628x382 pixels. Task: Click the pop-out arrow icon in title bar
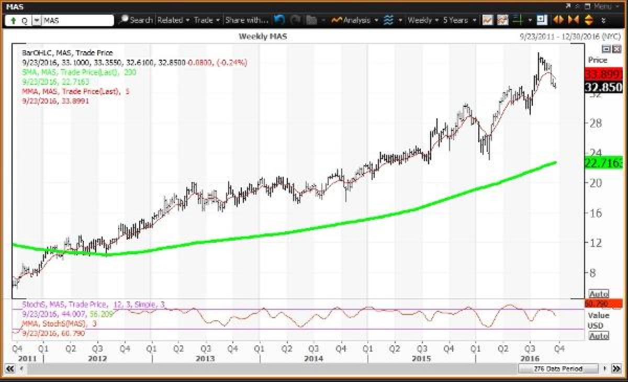(x=569, y=6)
